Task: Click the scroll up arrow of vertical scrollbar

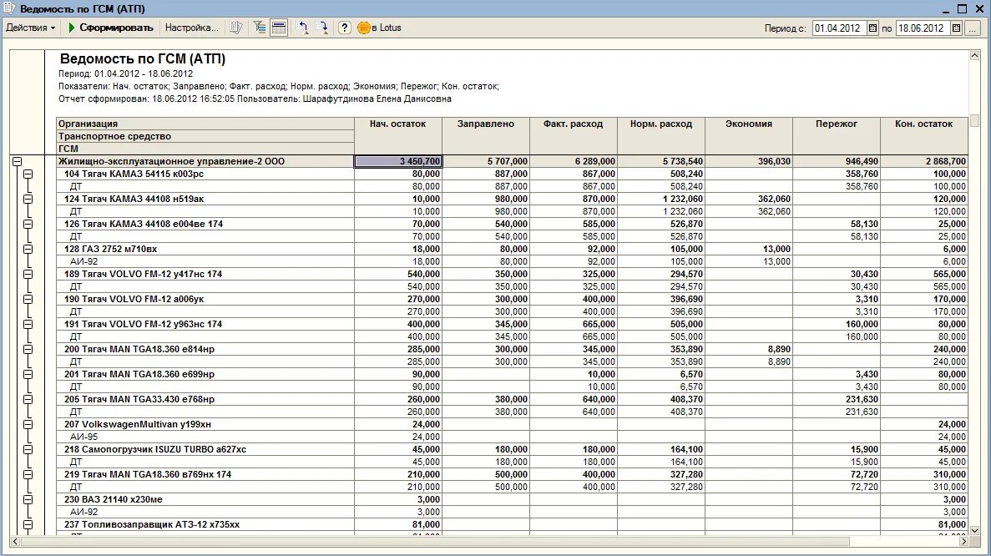Action: tap(974, 56)
